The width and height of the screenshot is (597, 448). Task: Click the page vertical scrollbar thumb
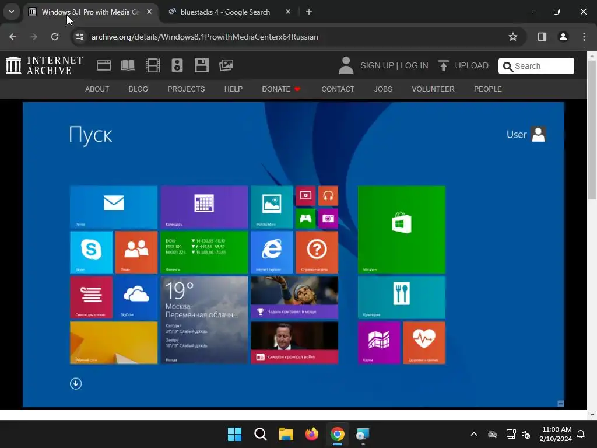coord(592,129)
